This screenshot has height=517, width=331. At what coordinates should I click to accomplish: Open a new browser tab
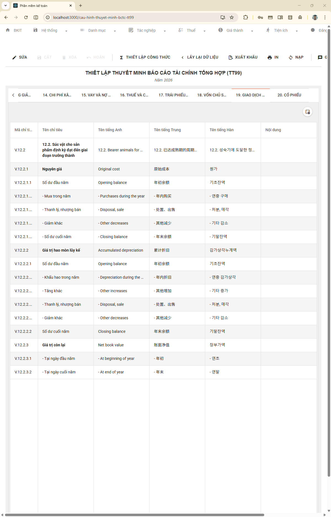[x=81, y=6]
